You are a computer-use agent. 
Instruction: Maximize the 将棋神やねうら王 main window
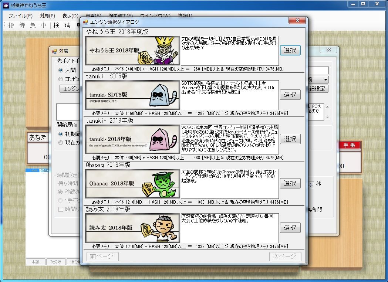click(363, 4)
